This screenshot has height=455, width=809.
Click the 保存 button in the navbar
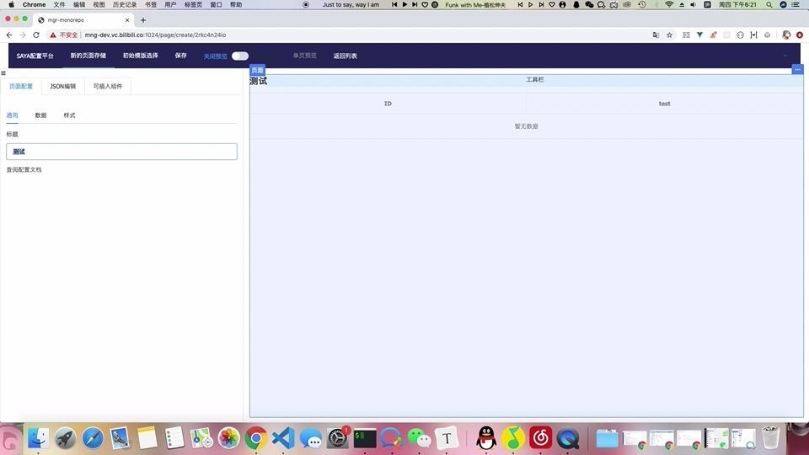(181, 56)
